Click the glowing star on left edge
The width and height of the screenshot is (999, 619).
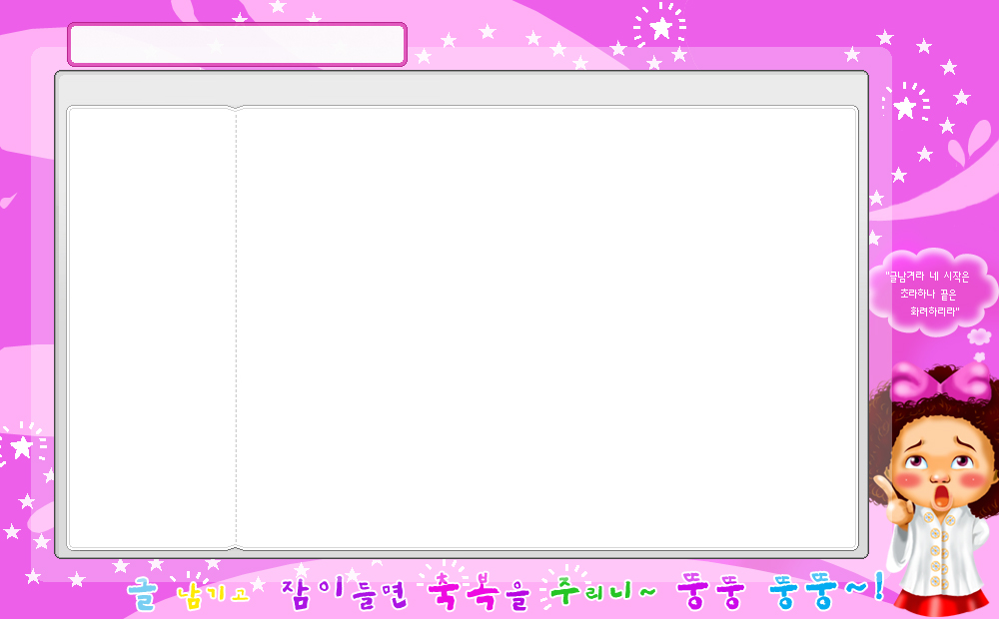click(x=20, y=446)
